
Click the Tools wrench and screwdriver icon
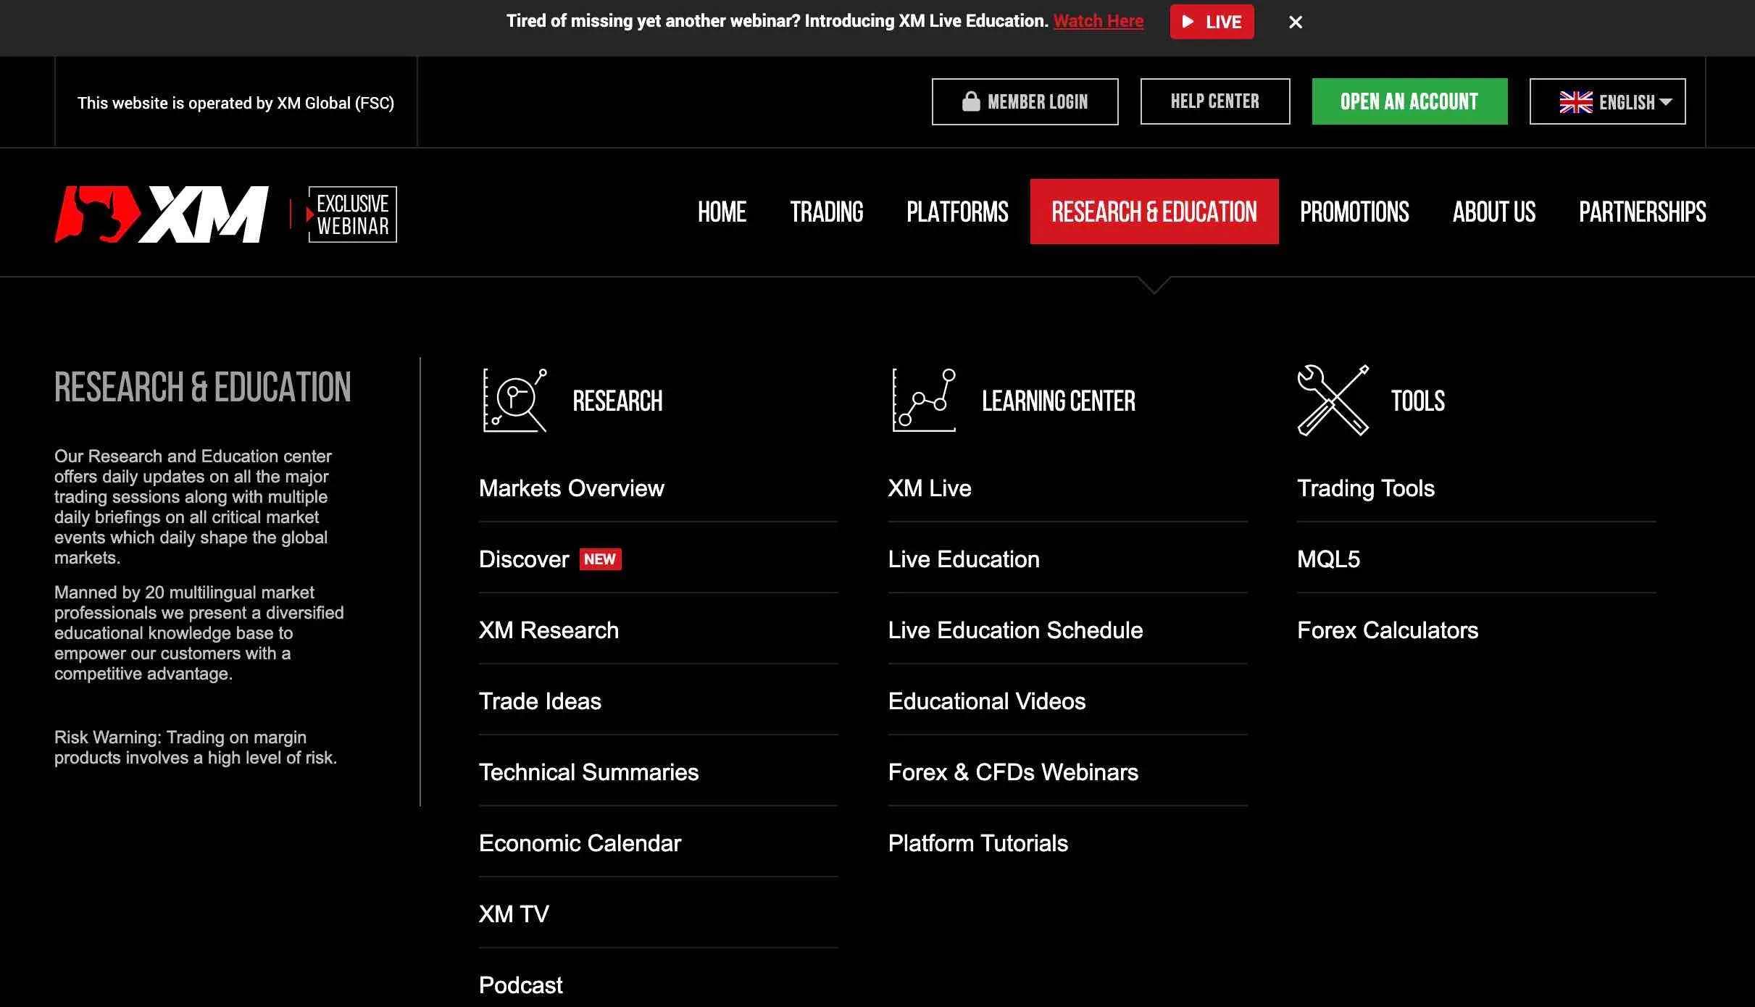(x=1333, y=400)
